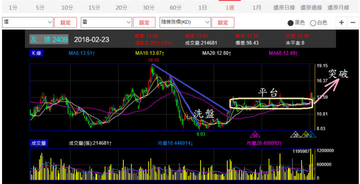Viewport: 360px width, 184px height.
Task: Click the 8.03 low price label
Action: 201,134
